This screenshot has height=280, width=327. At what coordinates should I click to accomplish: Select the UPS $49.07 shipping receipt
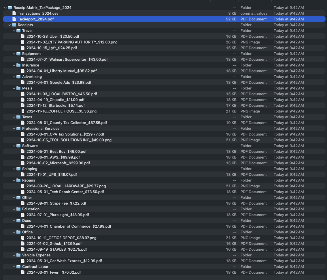point(52,174)
